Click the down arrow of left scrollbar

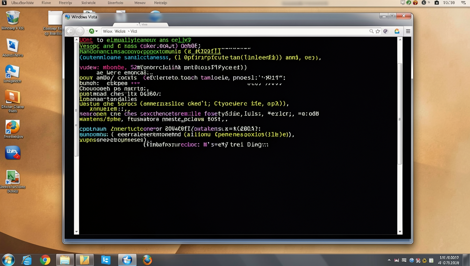click(x=76, y=232)
